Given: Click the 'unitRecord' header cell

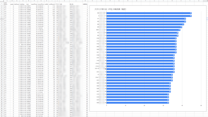Looking at the screenshot, I should 52,4.
